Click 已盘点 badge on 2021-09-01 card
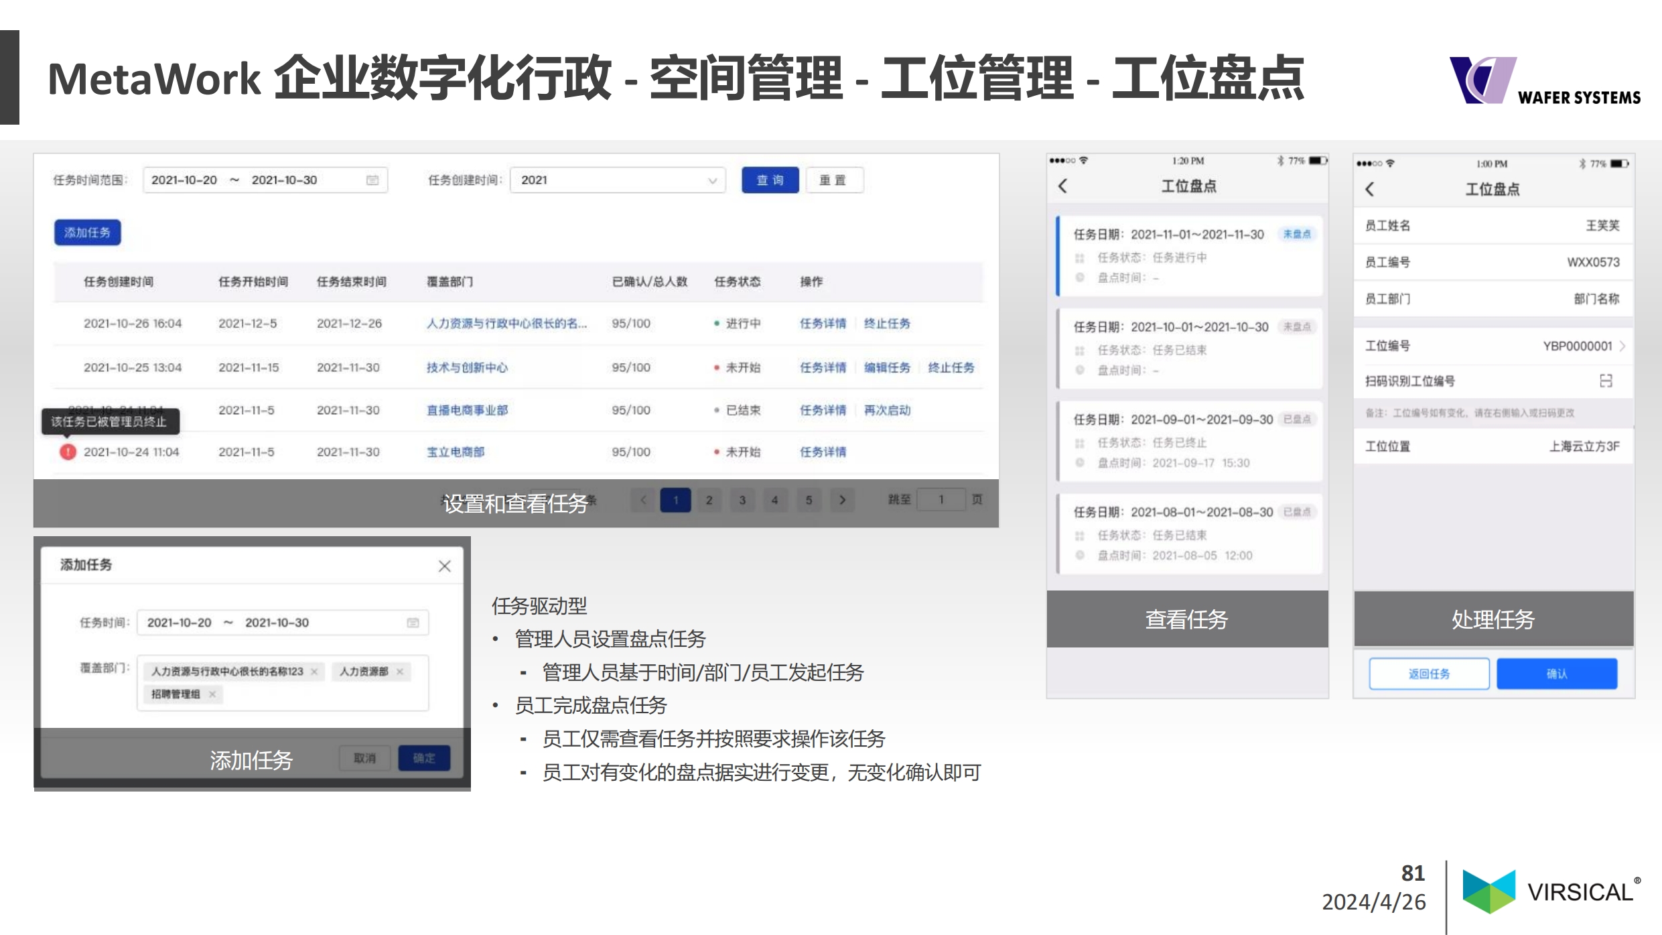This screenshot has height=935, width=1662. [1297, 420]
